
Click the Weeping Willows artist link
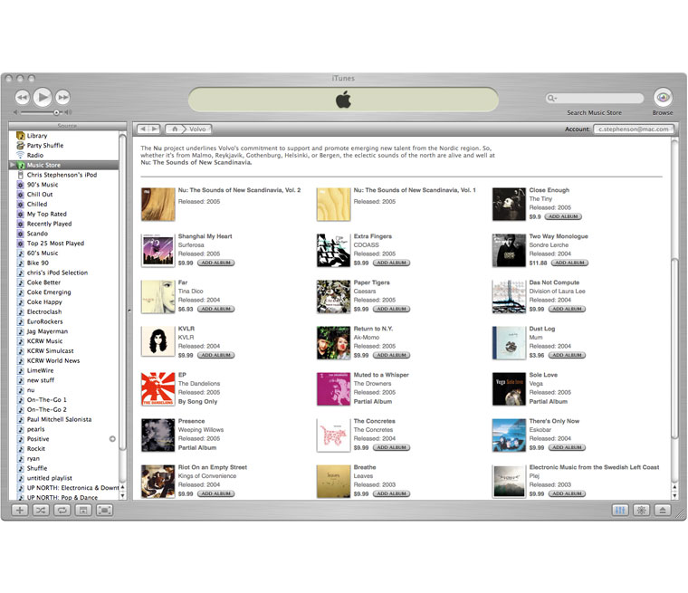click(201, 430)
